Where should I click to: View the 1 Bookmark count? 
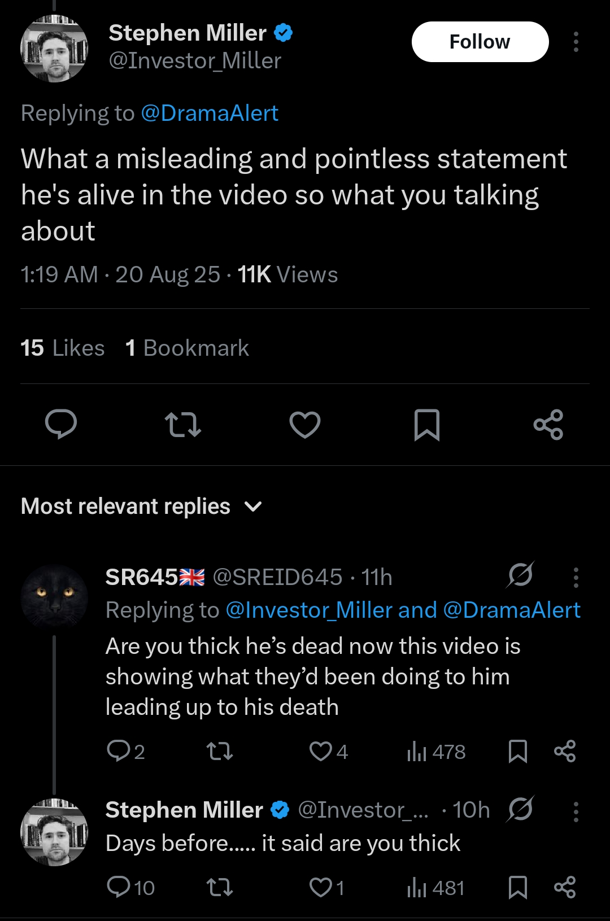187,348
